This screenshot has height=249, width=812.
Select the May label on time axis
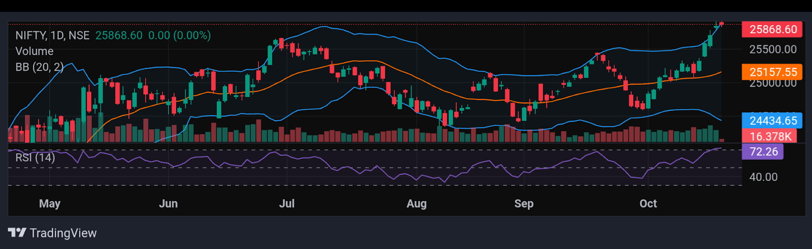tap(50, 203)
